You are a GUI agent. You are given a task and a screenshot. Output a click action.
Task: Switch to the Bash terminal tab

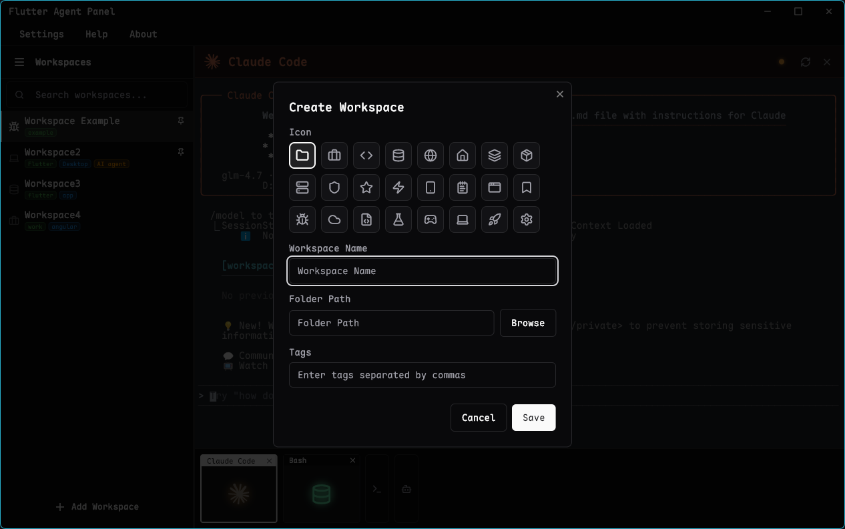(298, 461)
